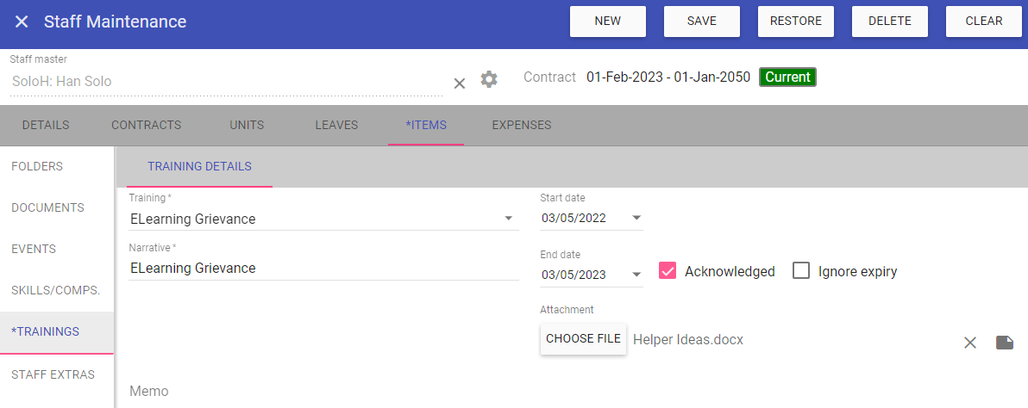This screenshot has width=1028, height=408.
Task: Click the CHOOSE FILE button
Action: coord(584,338)
